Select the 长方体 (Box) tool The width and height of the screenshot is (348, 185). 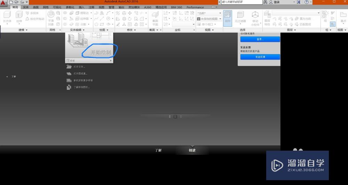[7, 18]
